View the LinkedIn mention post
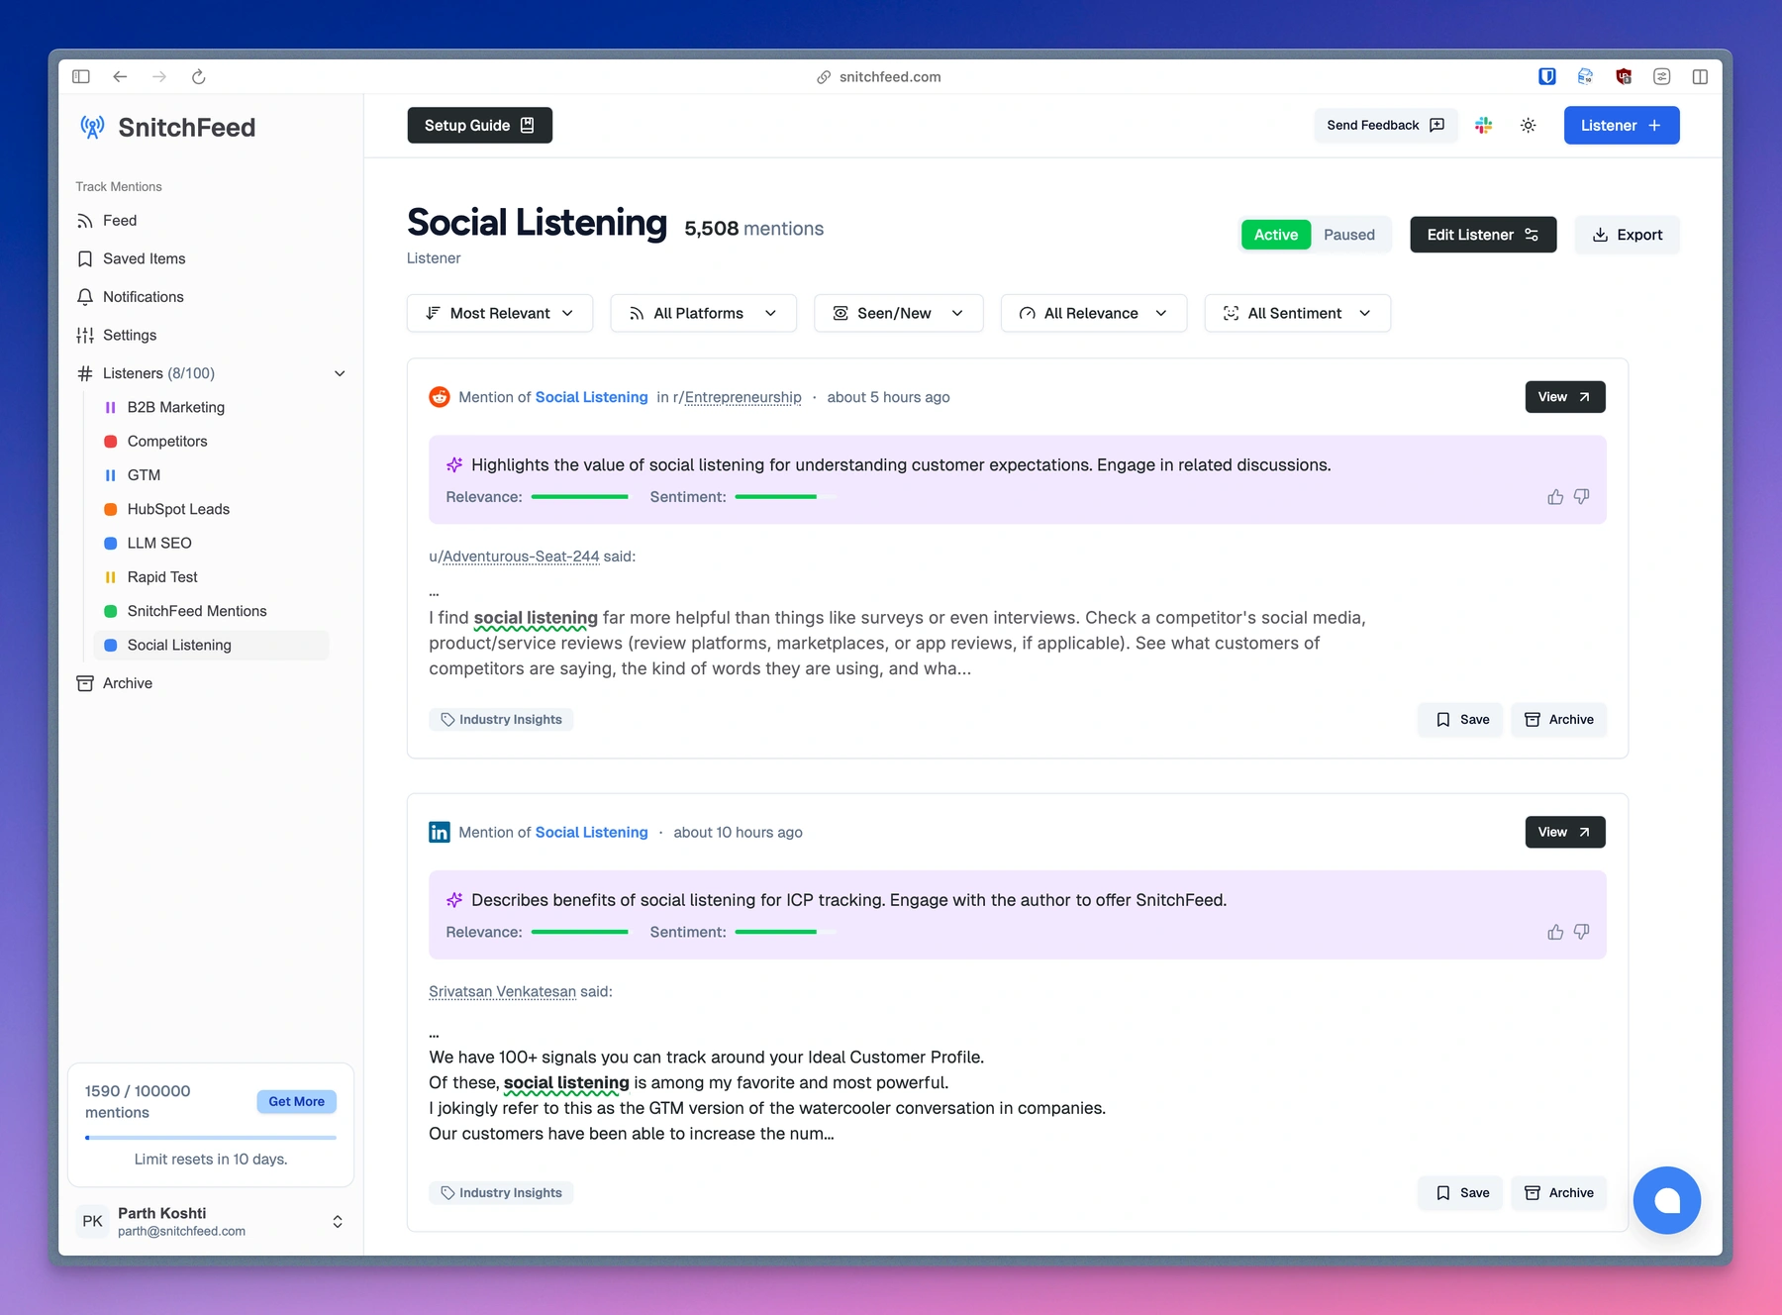 click(1564, 832)
